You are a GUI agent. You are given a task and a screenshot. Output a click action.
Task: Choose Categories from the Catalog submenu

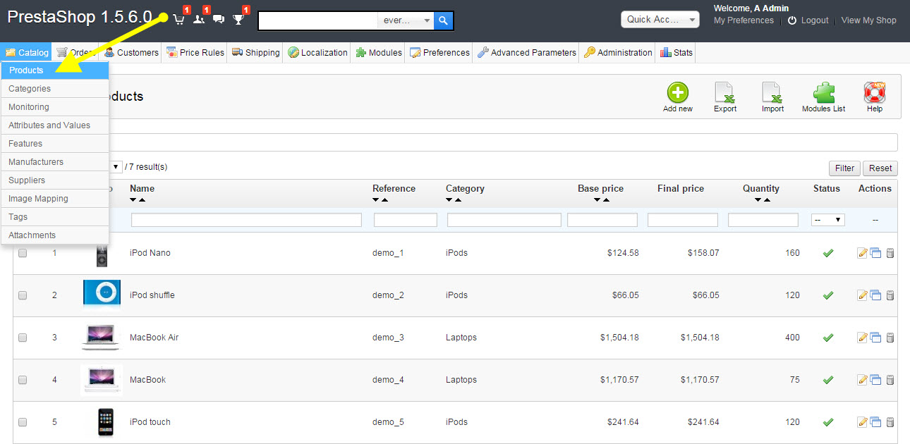point(55,89)
